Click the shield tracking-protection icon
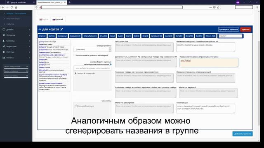The image size is (264, 148). [x=36, y=7]
